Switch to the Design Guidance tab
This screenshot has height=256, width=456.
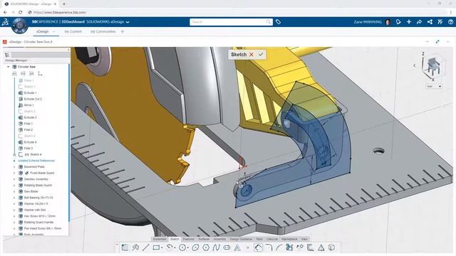point(241,239)
